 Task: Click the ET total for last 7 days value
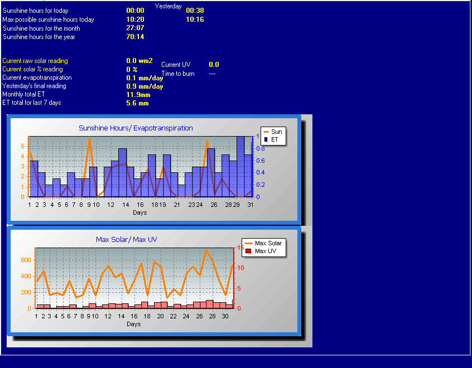pyautogui.click(x=137, y=103)
